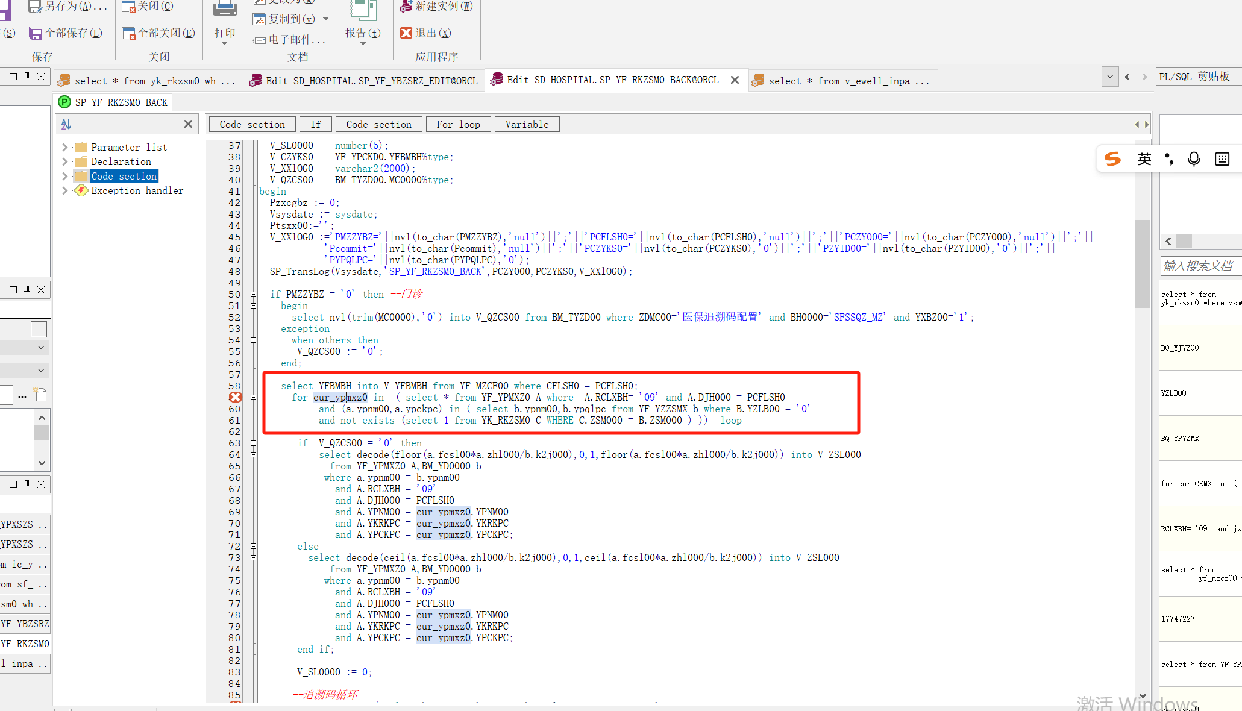Toggle Sogou English/Chinese input mode

click(x=1144, y=159)
